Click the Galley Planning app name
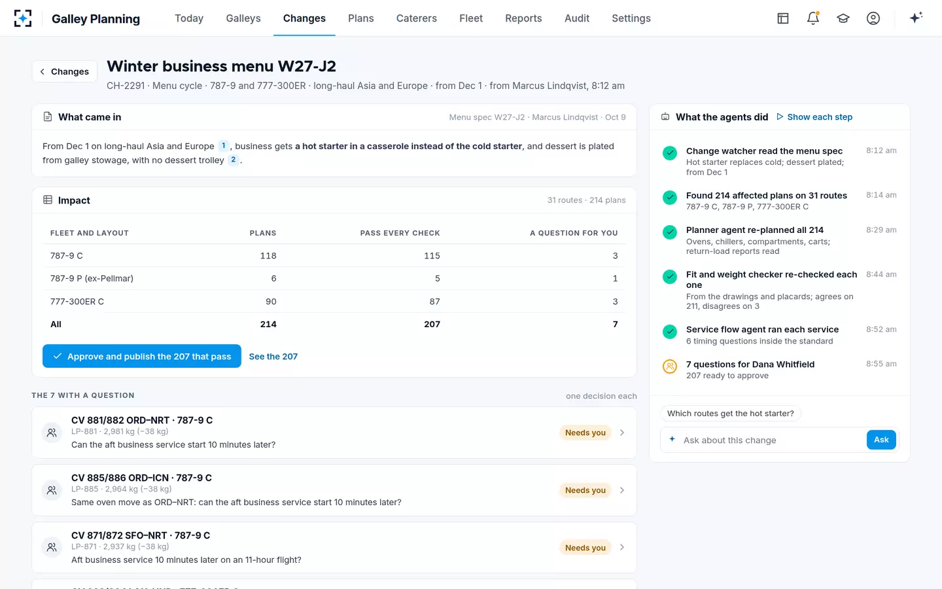The width and height of the screenshot is (942, 589). [96, 19]
